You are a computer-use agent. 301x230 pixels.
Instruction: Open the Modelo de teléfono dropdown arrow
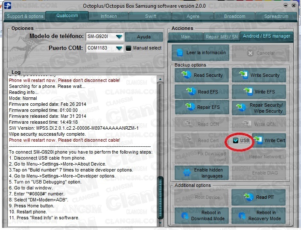tap(119, 36)
